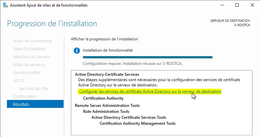The image size is (260, 137).
Task: Click Rôles de serveurs in the sidebar
Action: click(29, 65)
